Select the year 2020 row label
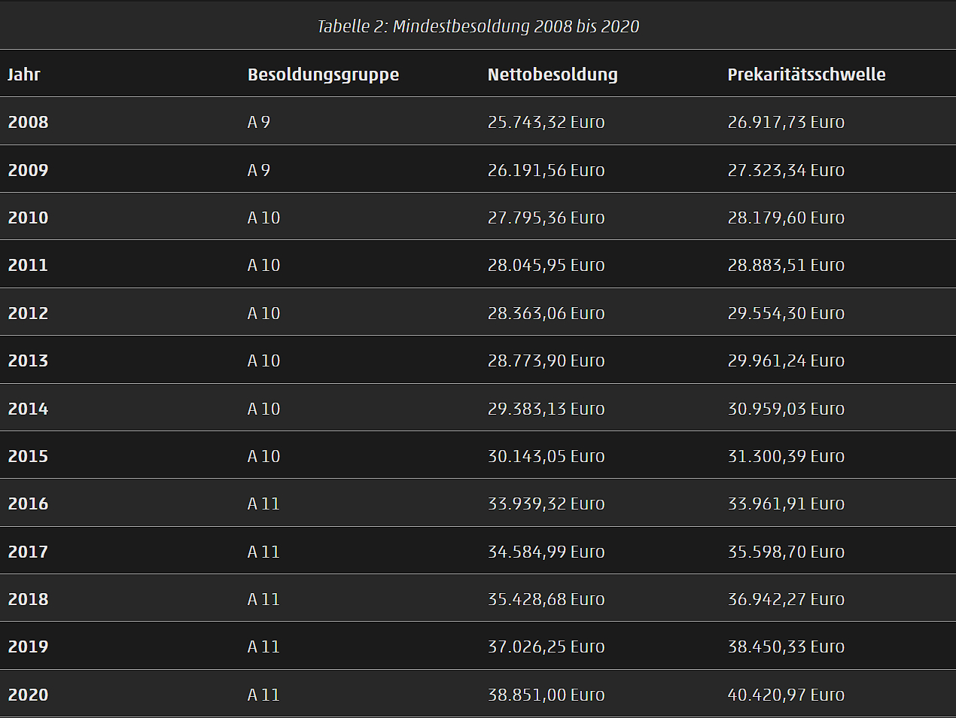 tap(28, 695)
